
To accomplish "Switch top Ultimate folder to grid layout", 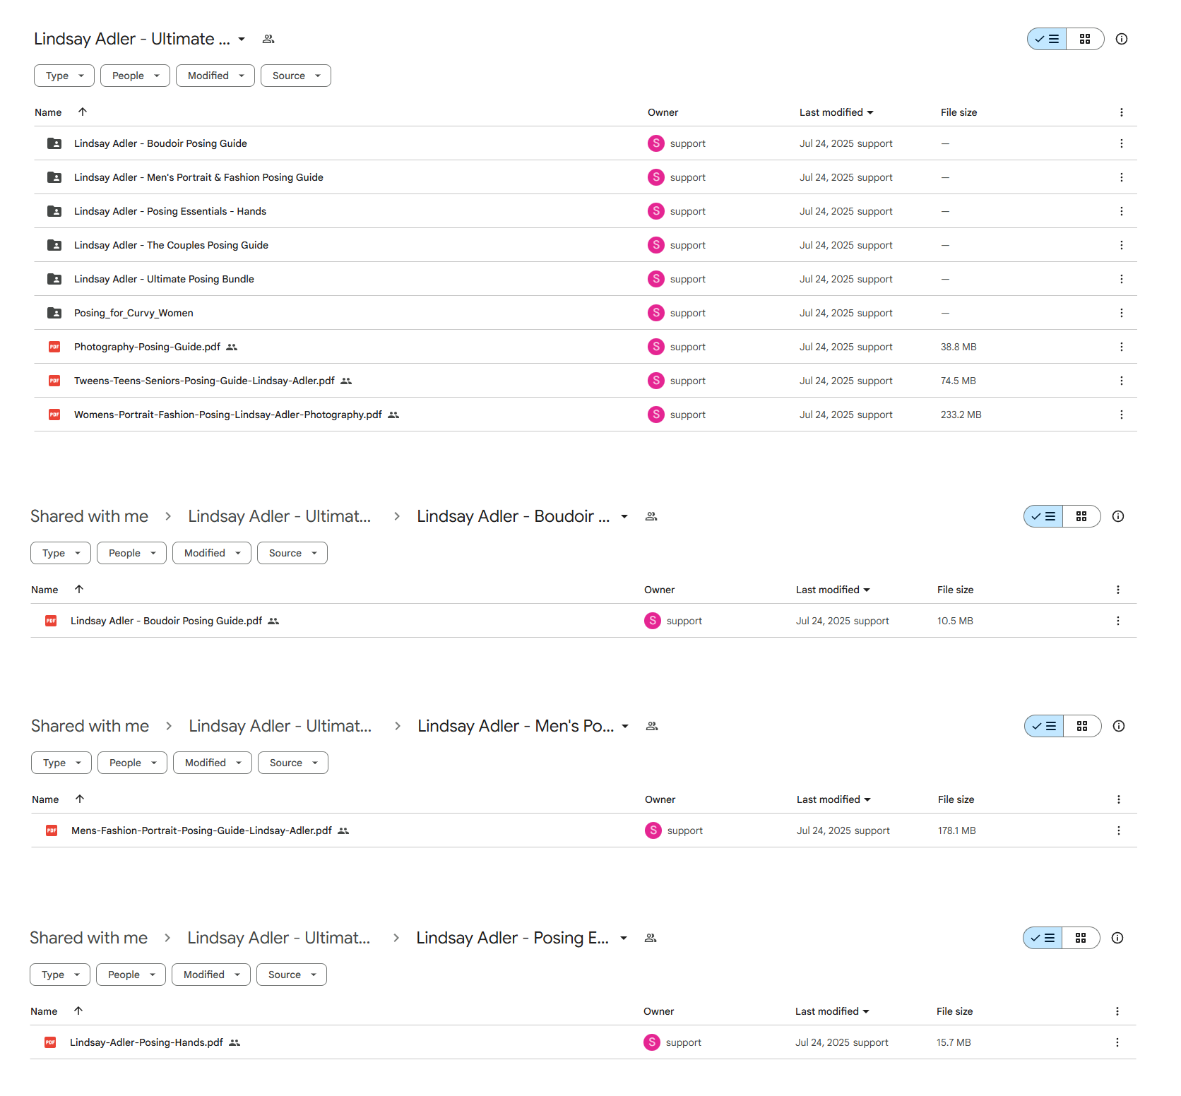I will tap(1085, 39).
